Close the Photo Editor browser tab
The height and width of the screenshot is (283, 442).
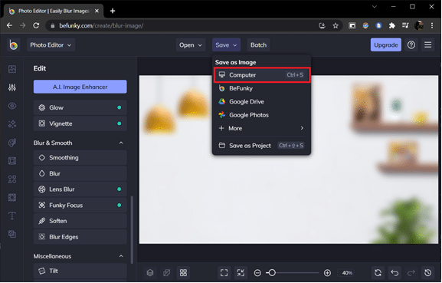coord(97,11)
